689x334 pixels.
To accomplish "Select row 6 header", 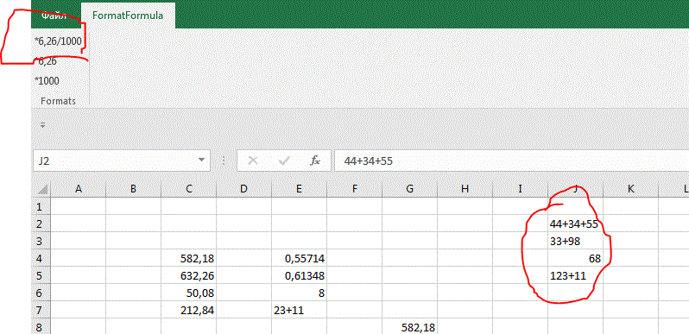I will (x=41, y=293).
